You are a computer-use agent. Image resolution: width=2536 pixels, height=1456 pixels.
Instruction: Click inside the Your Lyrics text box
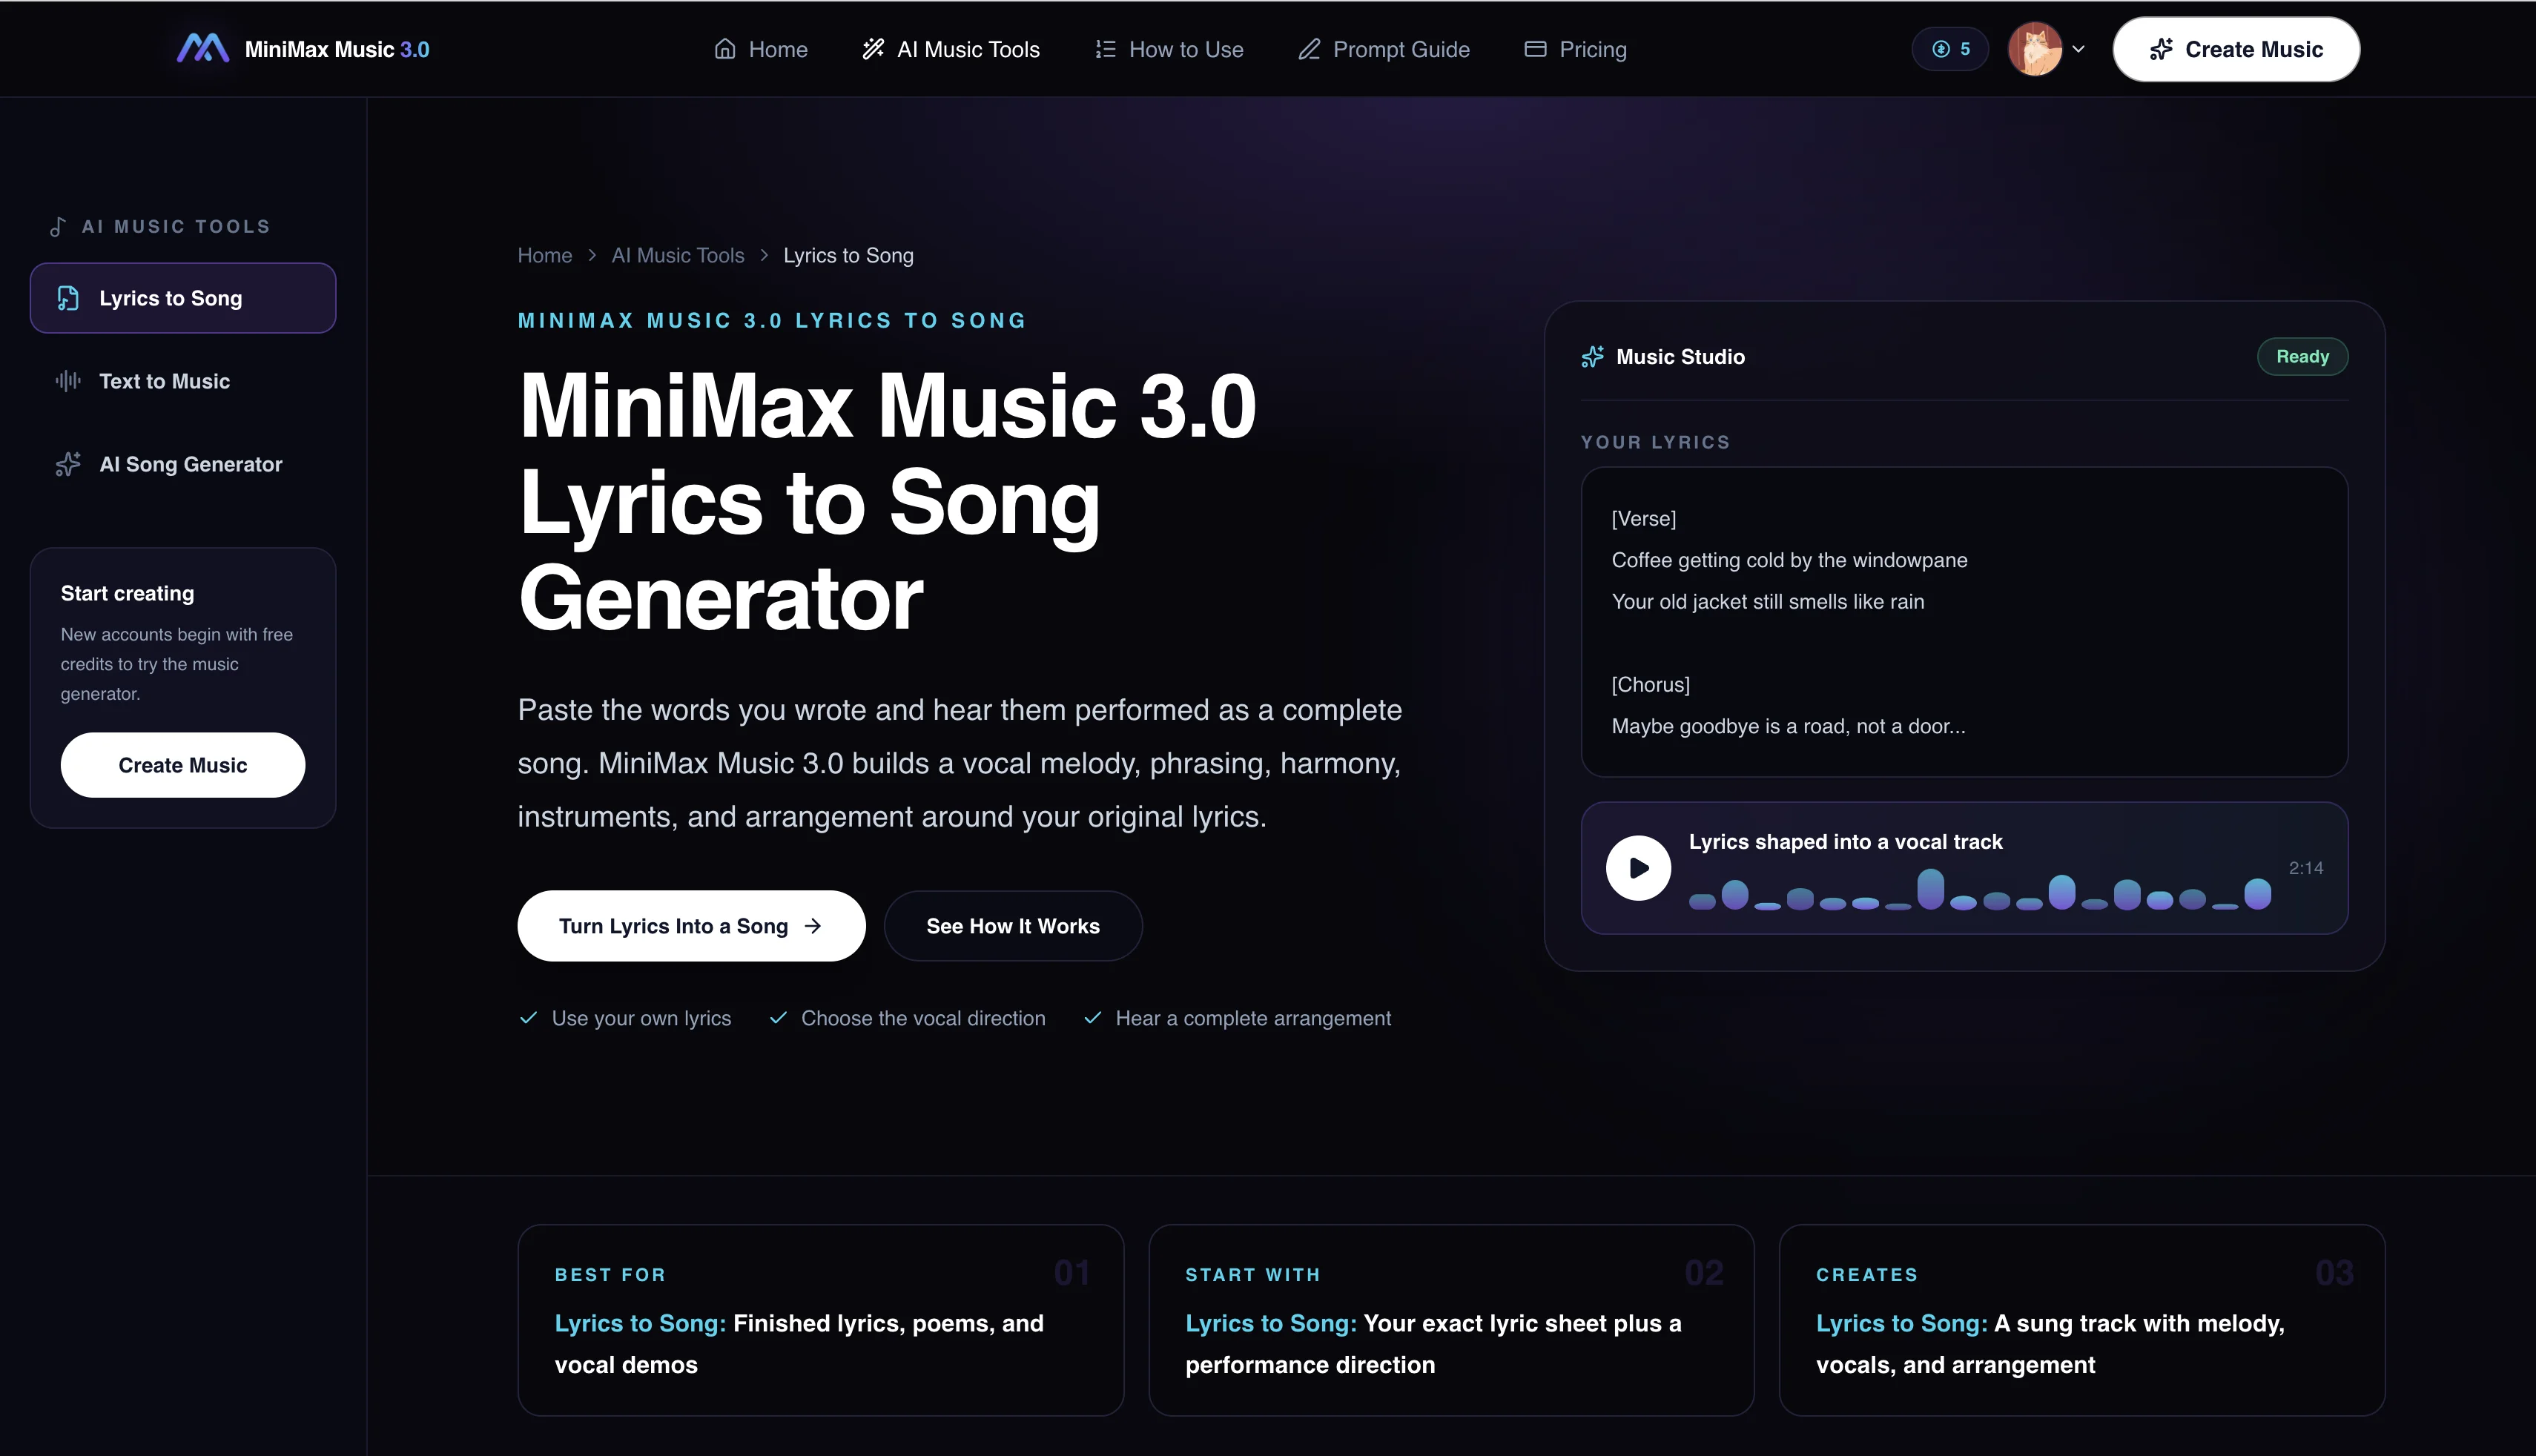pos(1964,622)
